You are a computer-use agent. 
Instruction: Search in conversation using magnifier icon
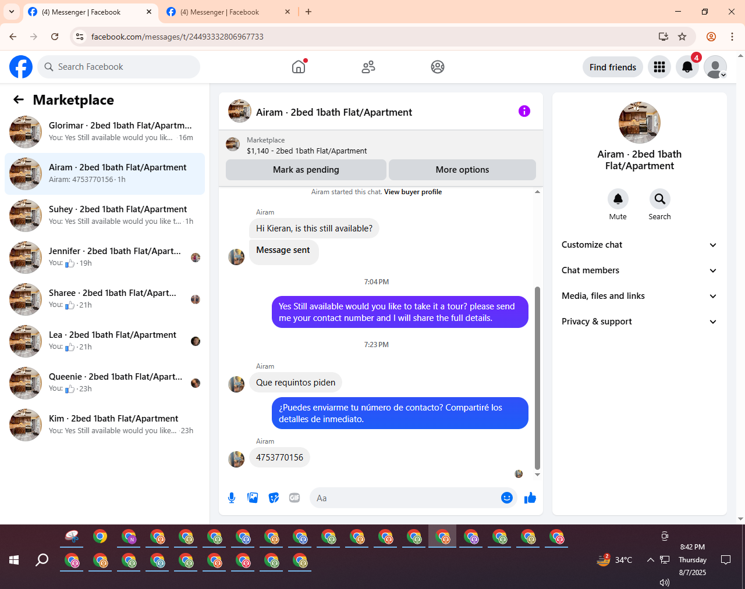660,199
